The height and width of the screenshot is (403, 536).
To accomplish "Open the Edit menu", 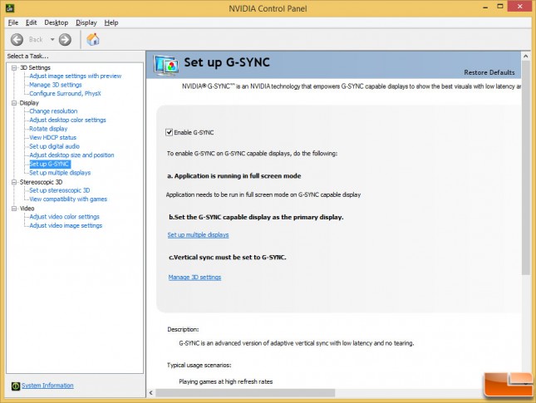I will click(x=31, y=22).
